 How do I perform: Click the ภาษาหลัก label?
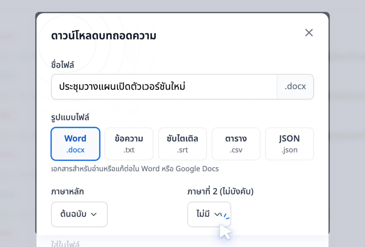pos(67,192)
